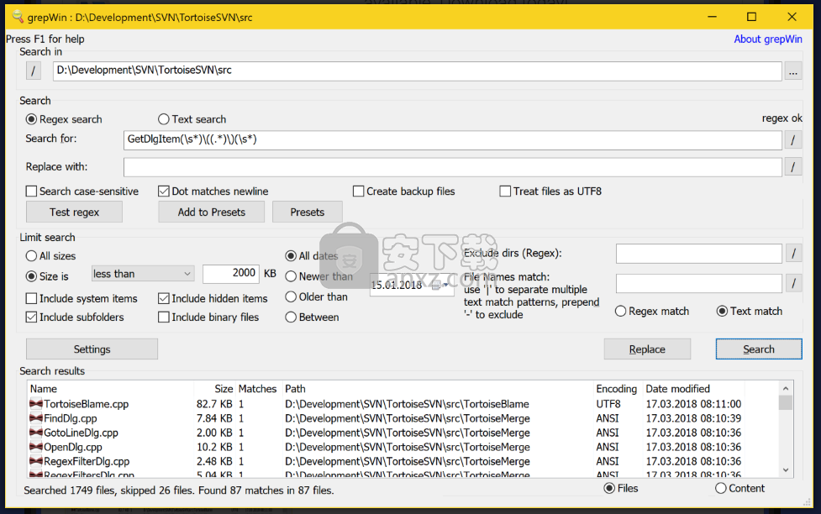The image size is (821, 514).
Task: Click the Replace button
Action: [x=647, y=349]
